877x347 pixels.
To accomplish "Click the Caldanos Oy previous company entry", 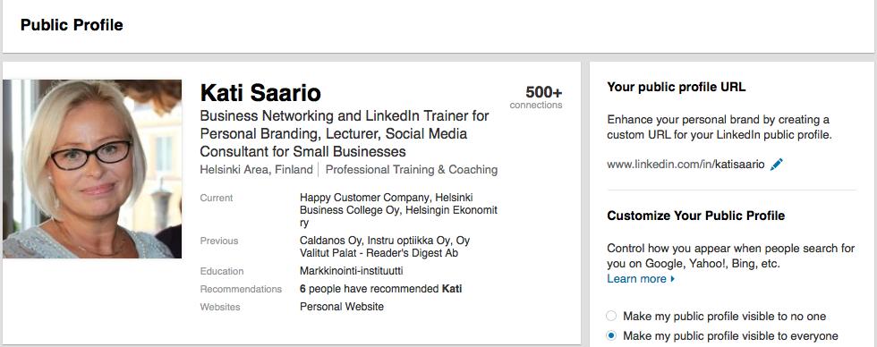I will 330,241.
